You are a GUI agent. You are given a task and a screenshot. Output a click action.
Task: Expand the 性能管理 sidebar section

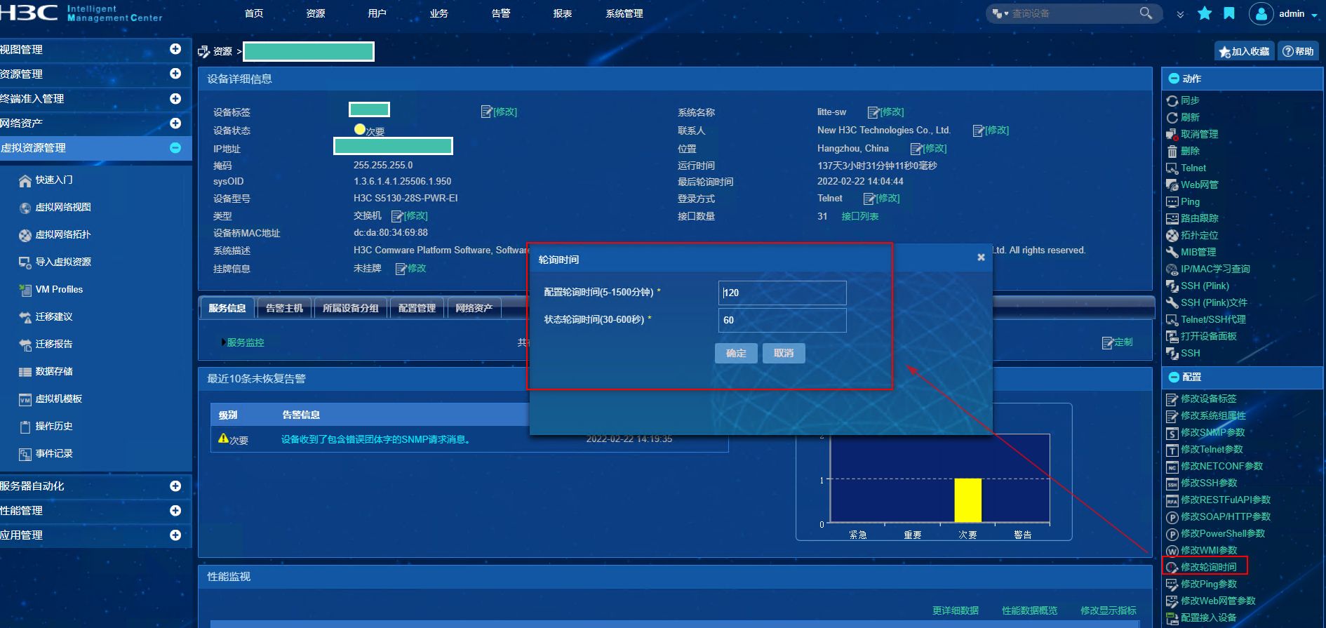click(175, 511)
